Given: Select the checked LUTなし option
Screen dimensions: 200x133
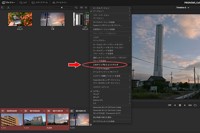Looking at the screenshot, I should point(98,91).
